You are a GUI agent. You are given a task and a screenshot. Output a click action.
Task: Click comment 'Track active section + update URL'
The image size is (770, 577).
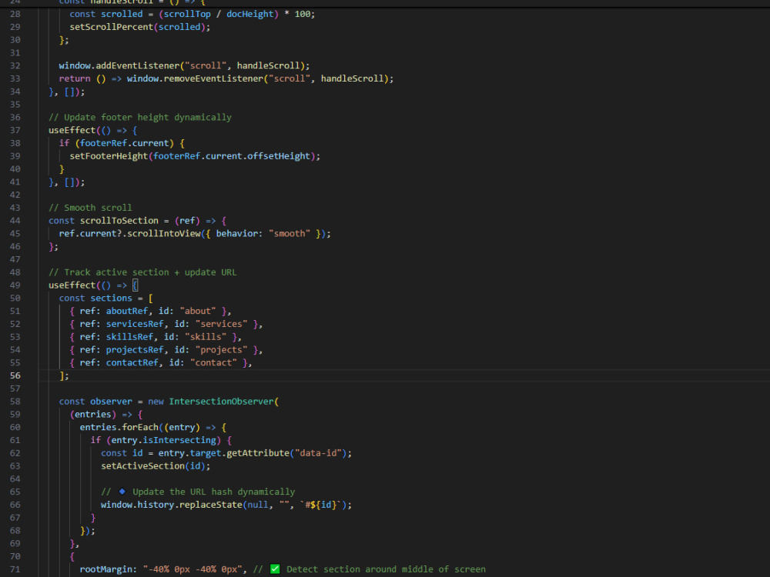click(150, 272)
